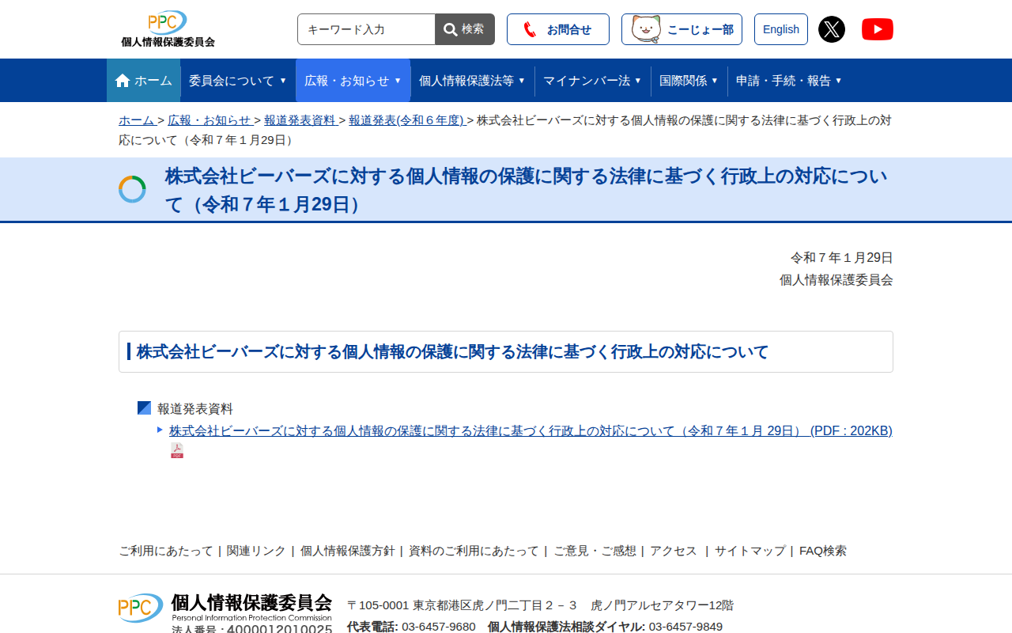This screenshot has width=1012, height=633.
Task: Click the magnifier 検索 search button
Action: [465, 29]
